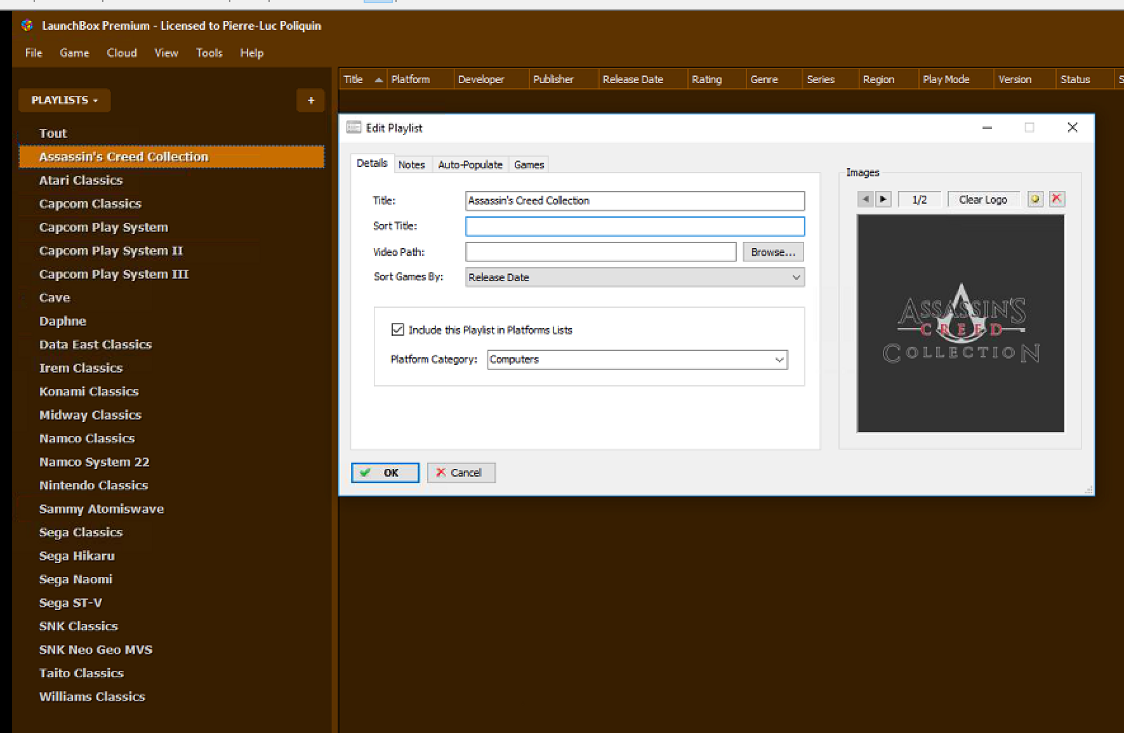The height and width of the screenshot is (733, 1124).
Task: Delete image with red X icon
Action: [1057, 199]
